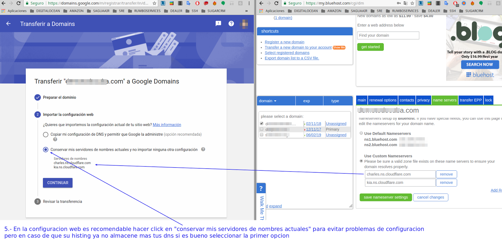Click the translate page icon in Bluehost address bar
Image resolution: width=502 pixels, height=247 pixels.
pos(405,3)
